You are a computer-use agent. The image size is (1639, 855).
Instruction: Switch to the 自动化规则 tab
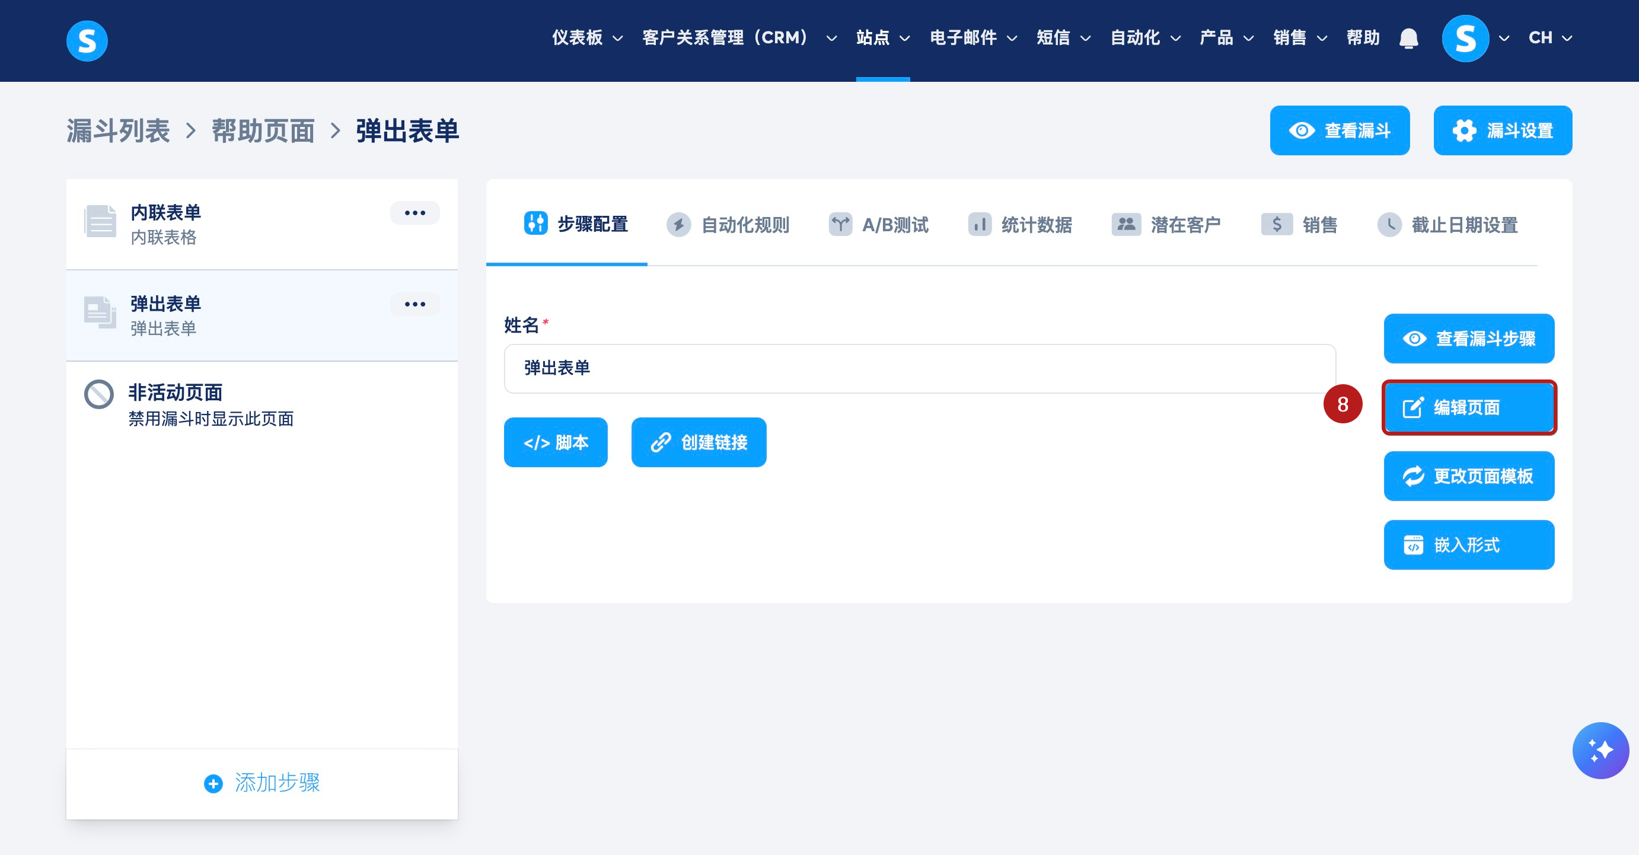coord(728,225)
